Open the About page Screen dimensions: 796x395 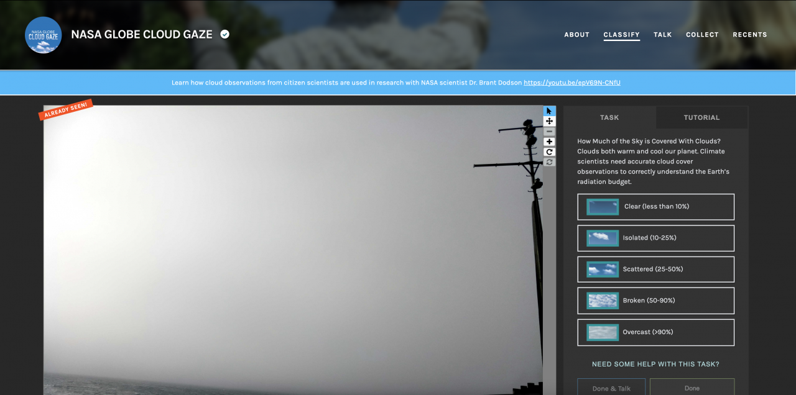(577, 35)
